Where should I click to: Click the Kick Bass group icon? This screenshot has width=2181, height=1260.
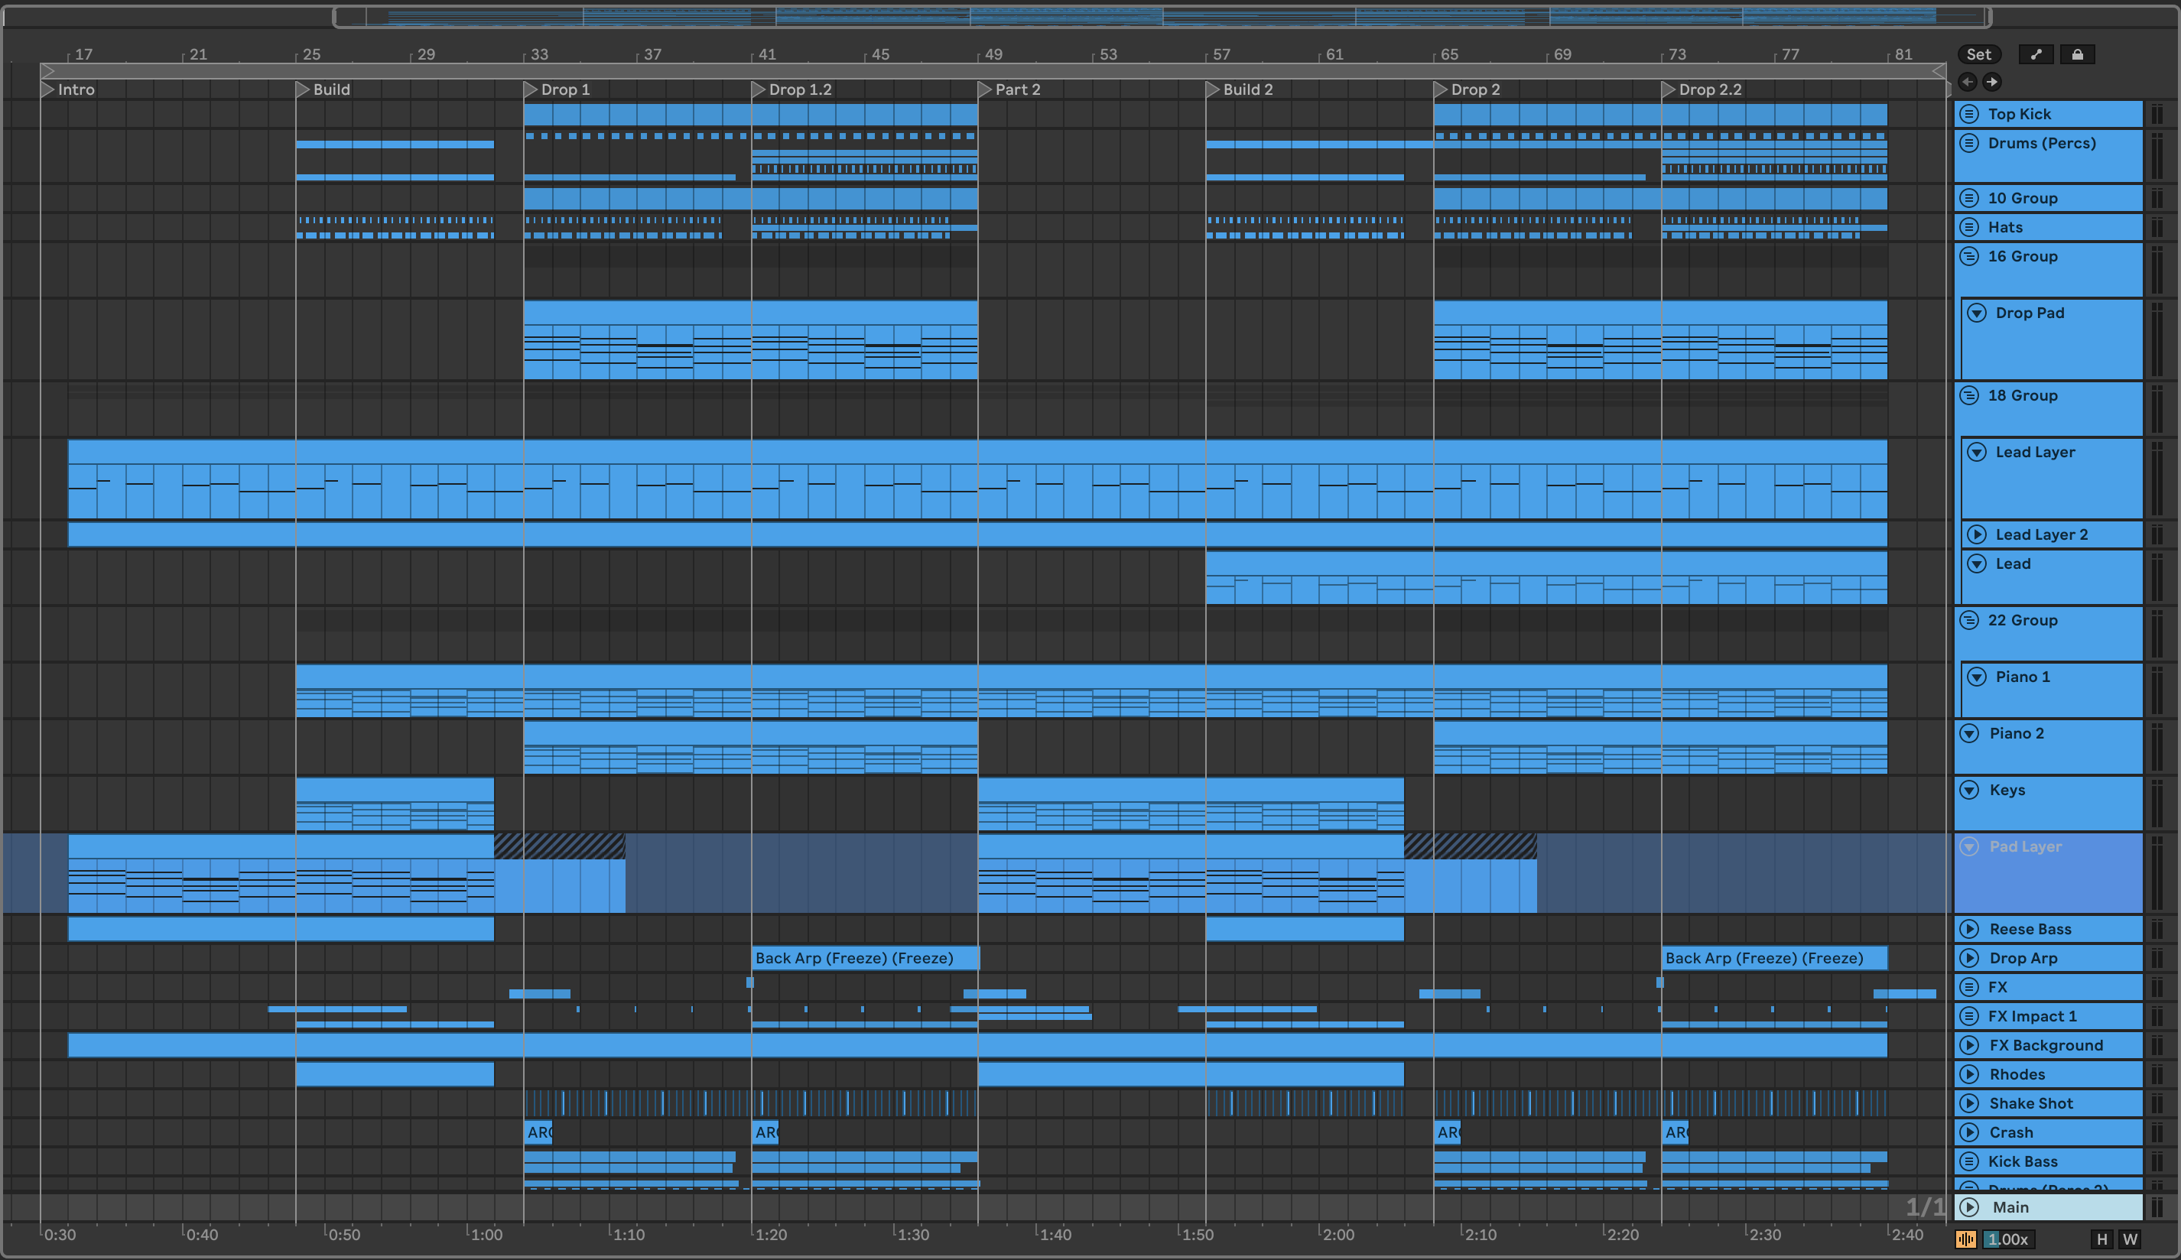[1969, 1161]
